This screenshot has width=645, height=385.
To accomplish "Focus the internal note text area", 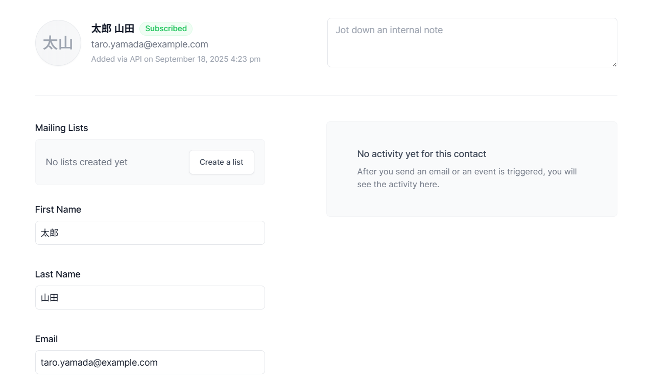I will click(x=472, y=42).
